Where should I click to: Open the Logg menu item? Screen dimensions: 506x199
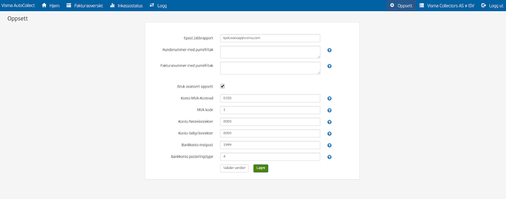click(158, 6)
